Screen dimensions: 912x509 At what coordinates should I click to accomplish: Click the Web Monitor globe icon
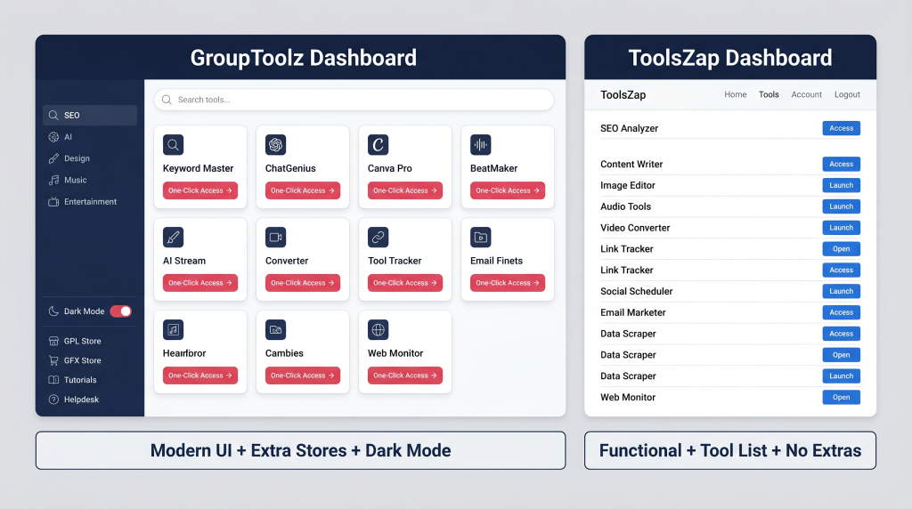[x=378, y=329]
